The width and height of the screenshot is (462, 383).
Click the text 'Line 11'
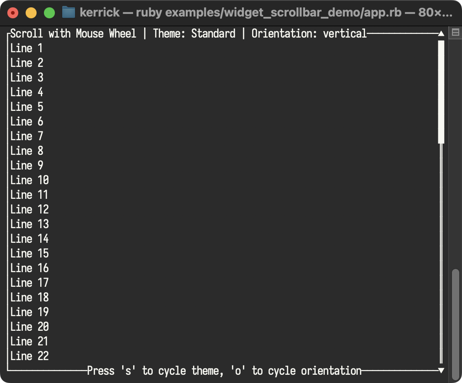(x=29, y=195)
